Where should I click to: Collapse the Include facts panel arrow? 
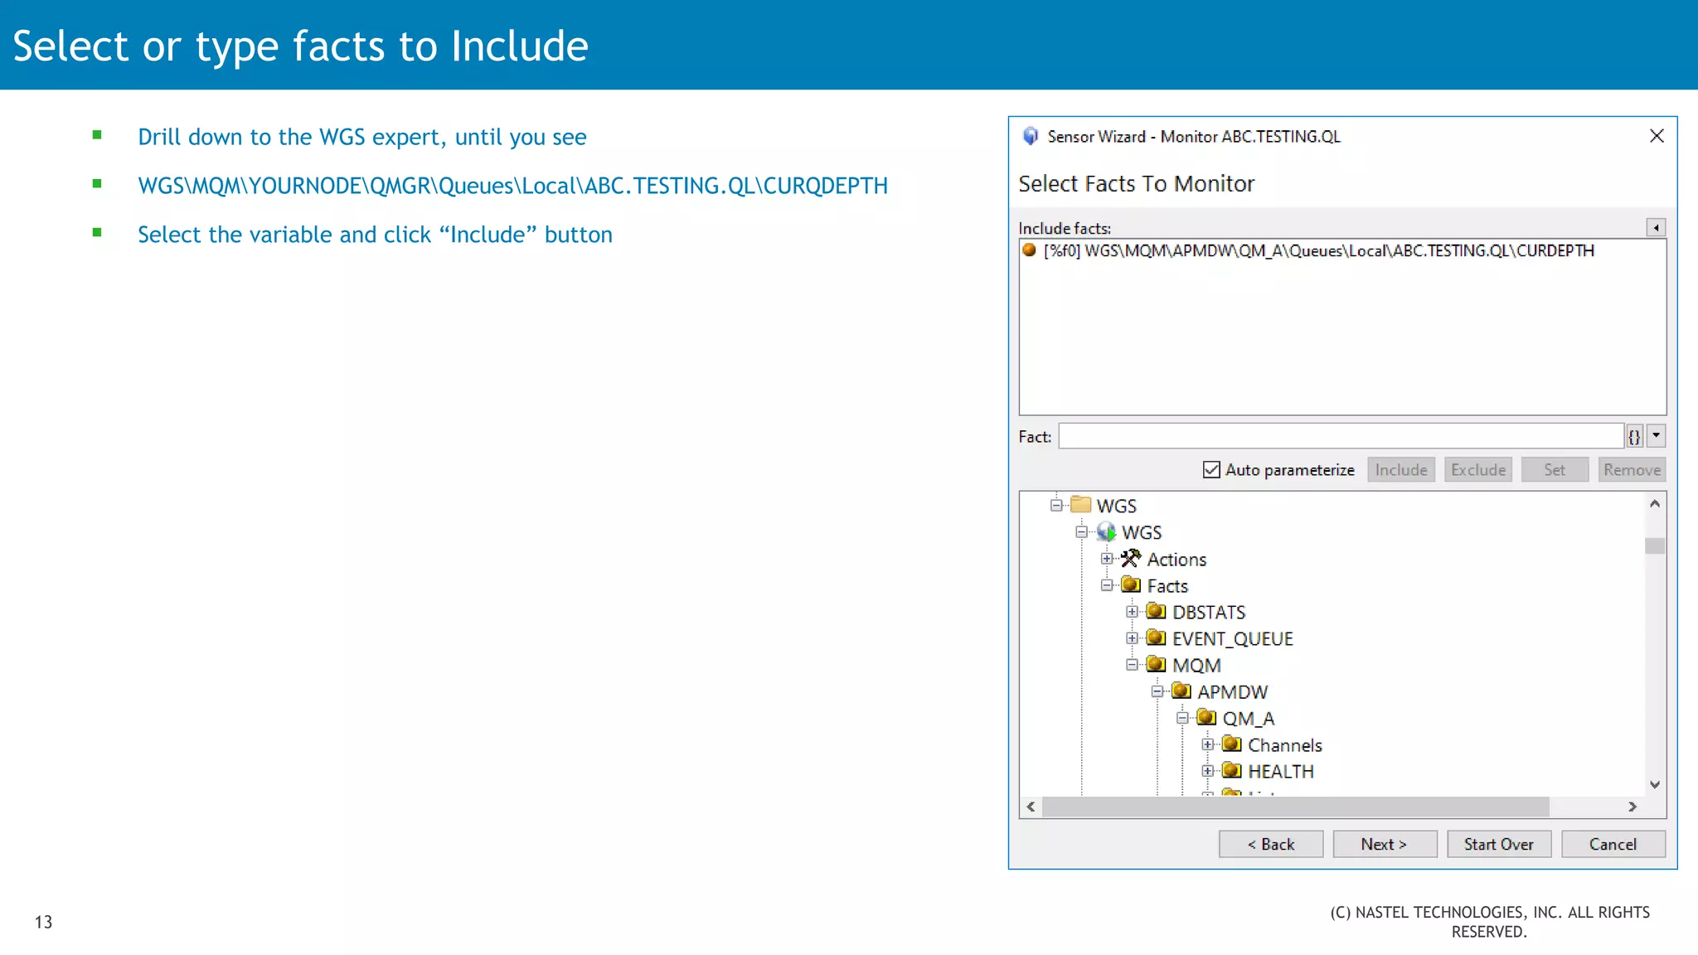click(1656, 228)
